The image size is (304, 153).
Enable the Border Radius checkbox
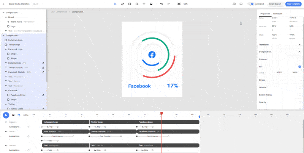click(299, 95)
